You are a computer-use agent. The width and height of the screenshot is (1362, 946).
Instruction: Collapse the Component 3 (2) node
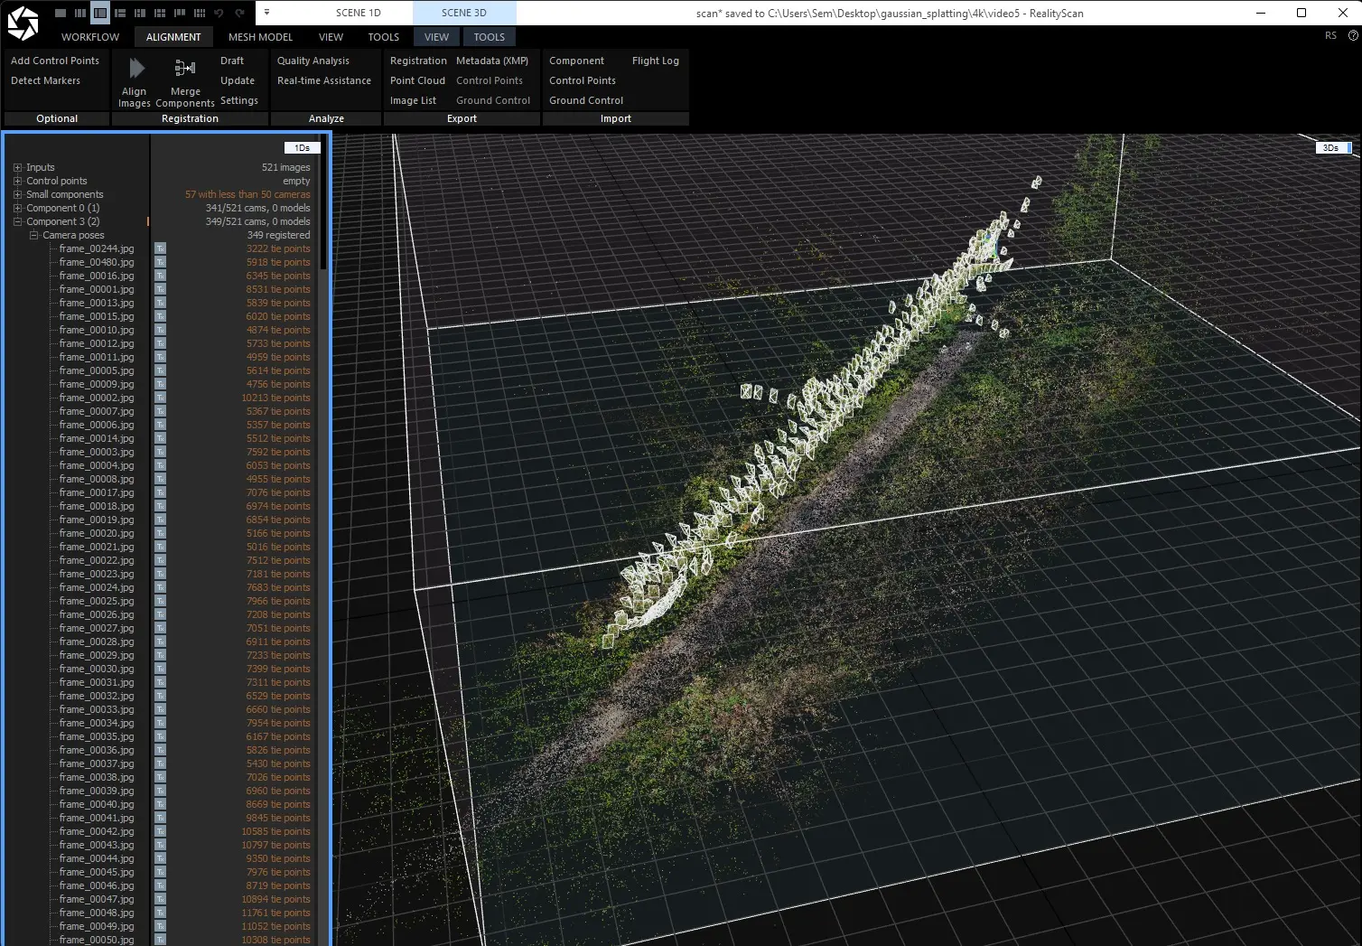point(17,221)
